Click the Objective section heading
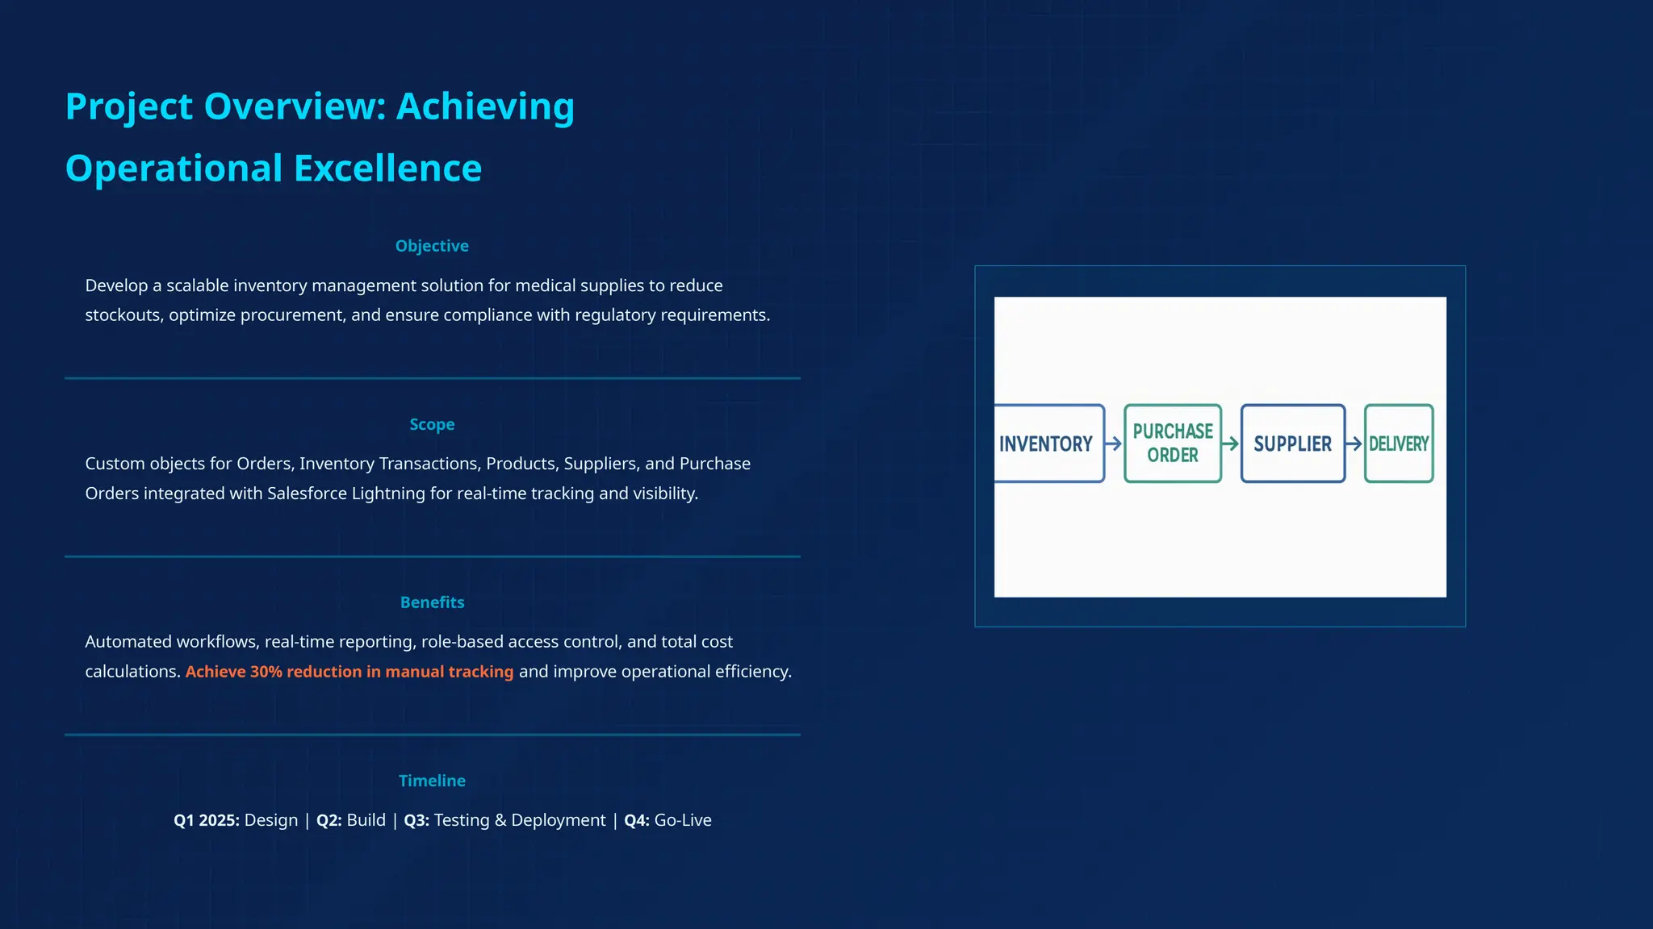The height and width of the screenshot is (929, 1653). tap(432, 246)
